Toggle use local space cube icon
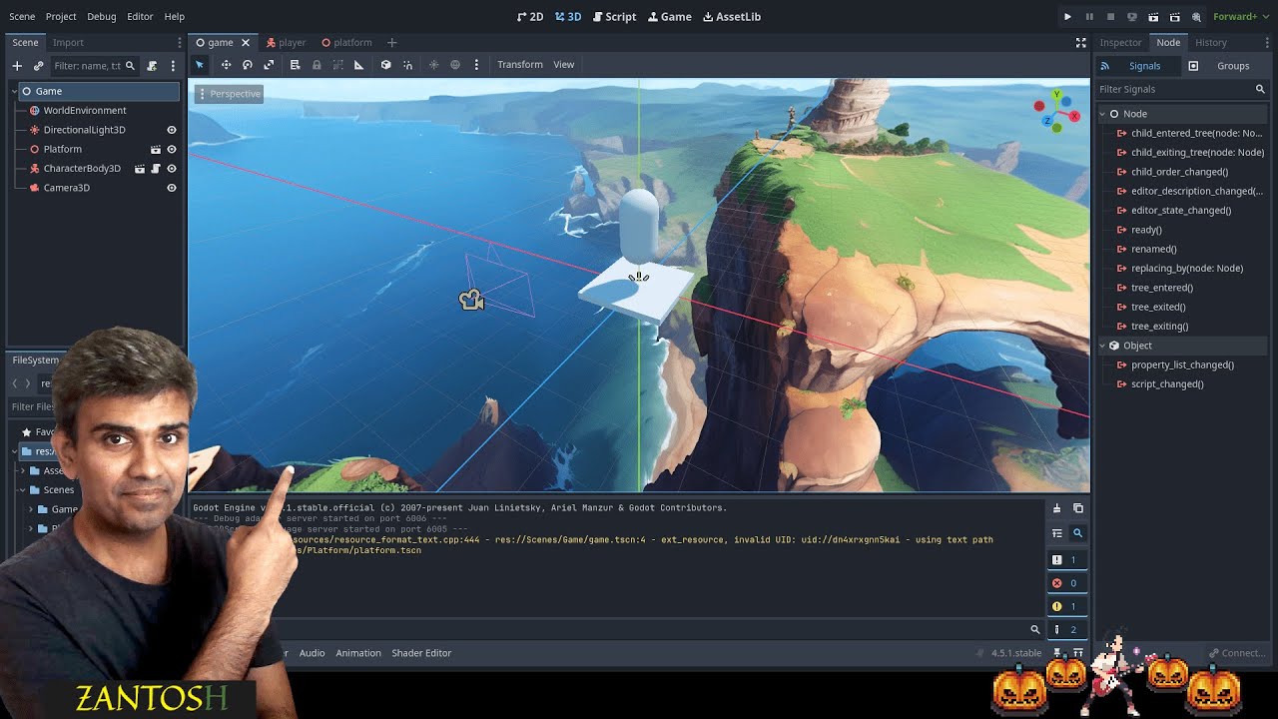The image size is (1278, 719). pos(385,65)
